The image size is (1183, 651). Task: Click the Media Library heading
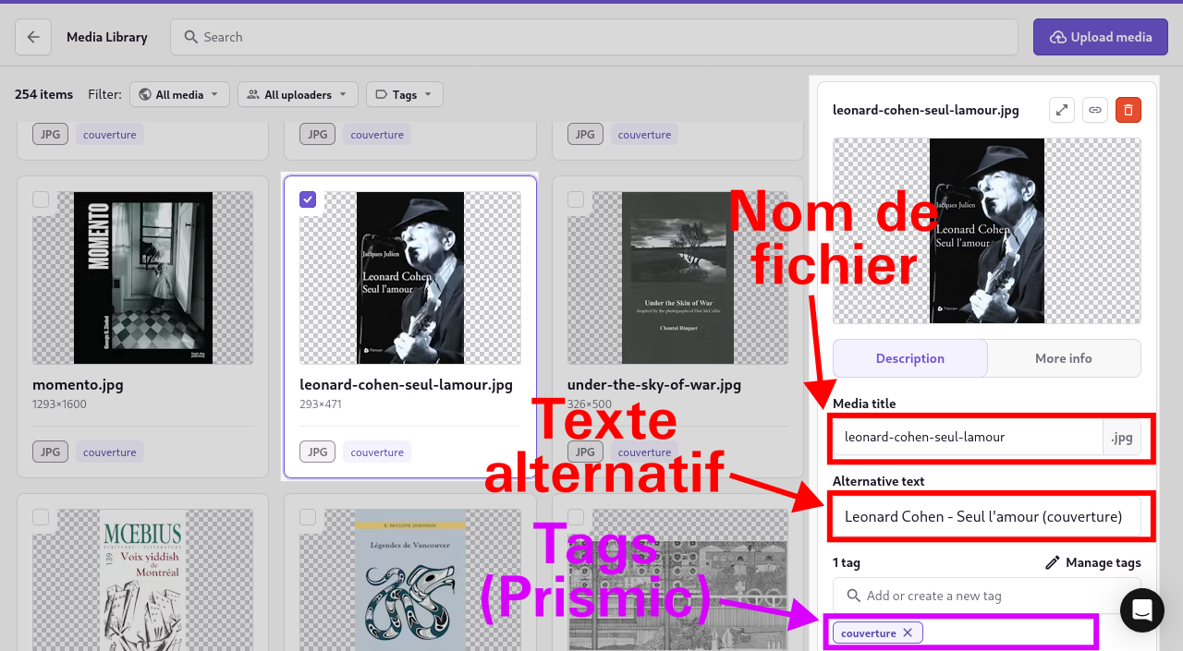point(107,37)
